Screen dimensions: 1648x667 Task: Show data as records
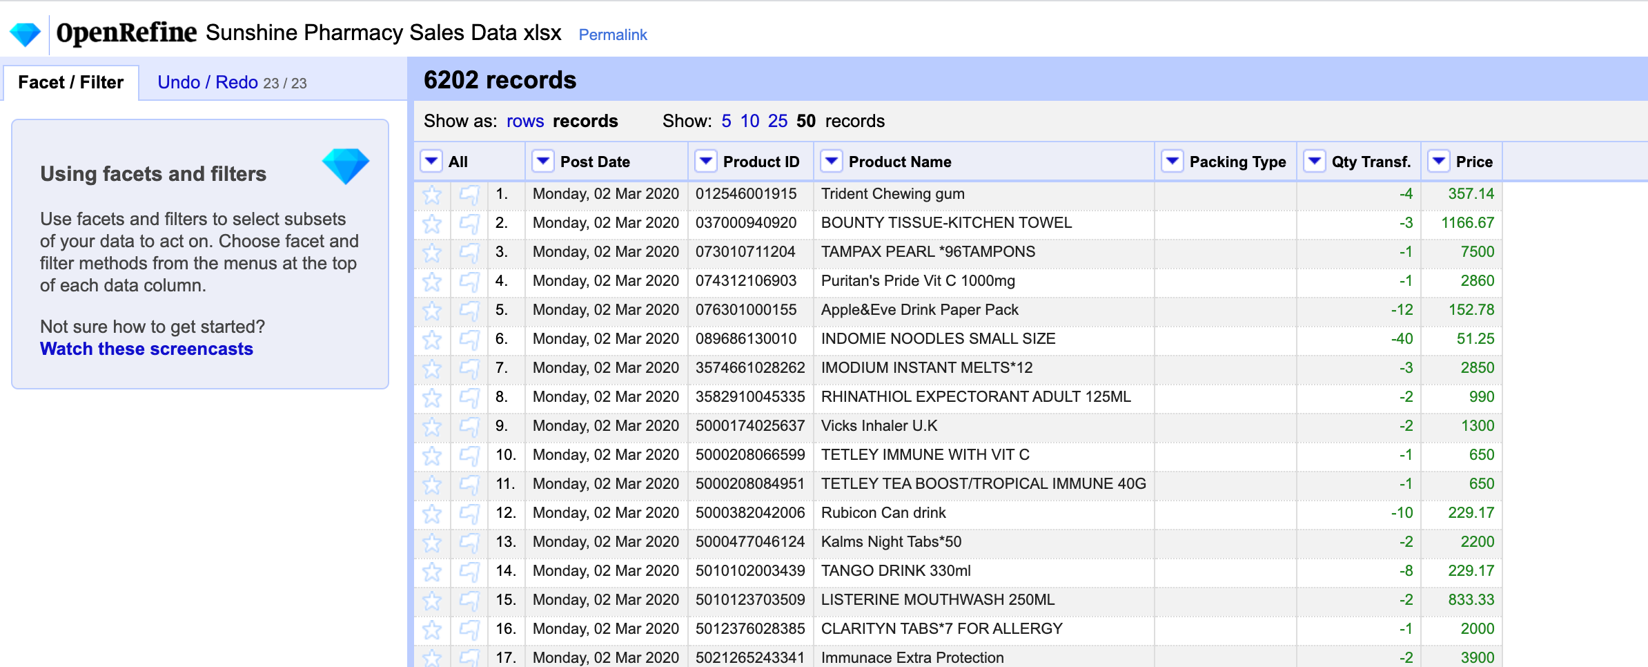[585, 122]
